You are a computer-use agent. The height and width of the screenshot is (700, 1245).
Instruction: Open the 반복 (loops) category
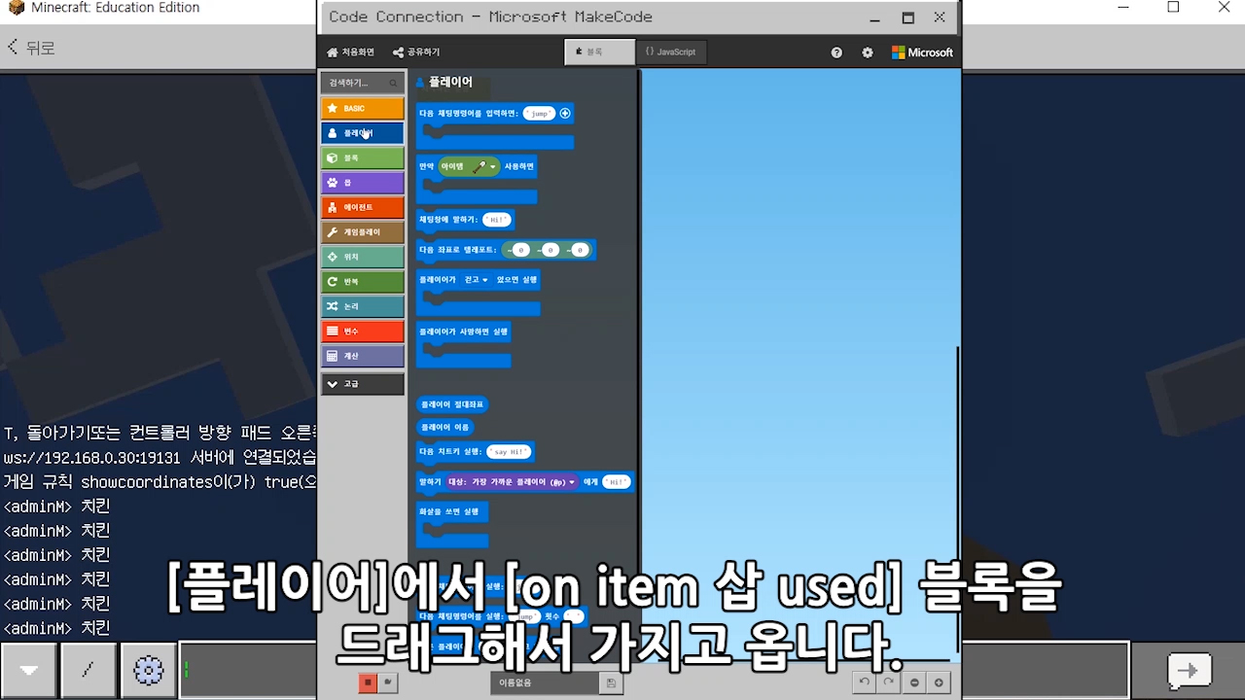(x=362, y=282)
